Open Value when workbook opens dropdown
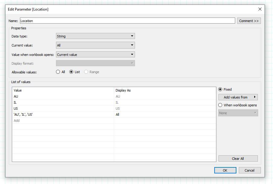The height and width of the screenshot is (184, 273). click(x=95, y=55)
